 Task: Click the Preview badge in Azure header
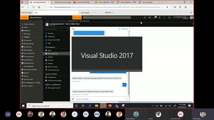click(24, 18)
